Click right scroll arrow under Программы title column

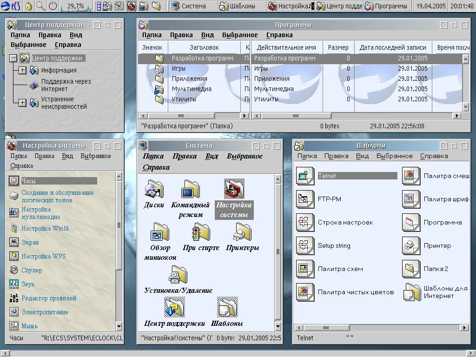[x=245, y=116]
